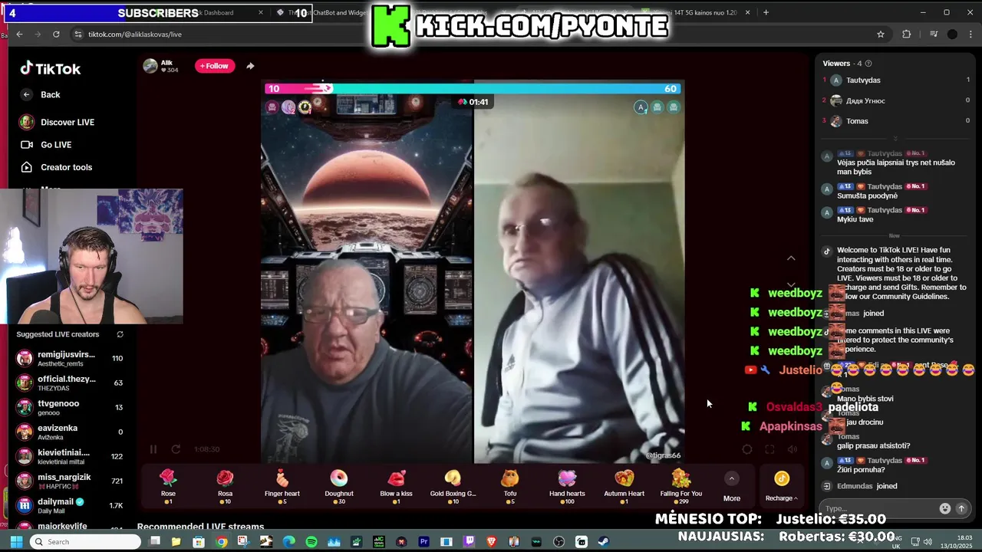Send the Hand hearts gift
The height and width of the screenshot is (552, 982).
[567, 485]
